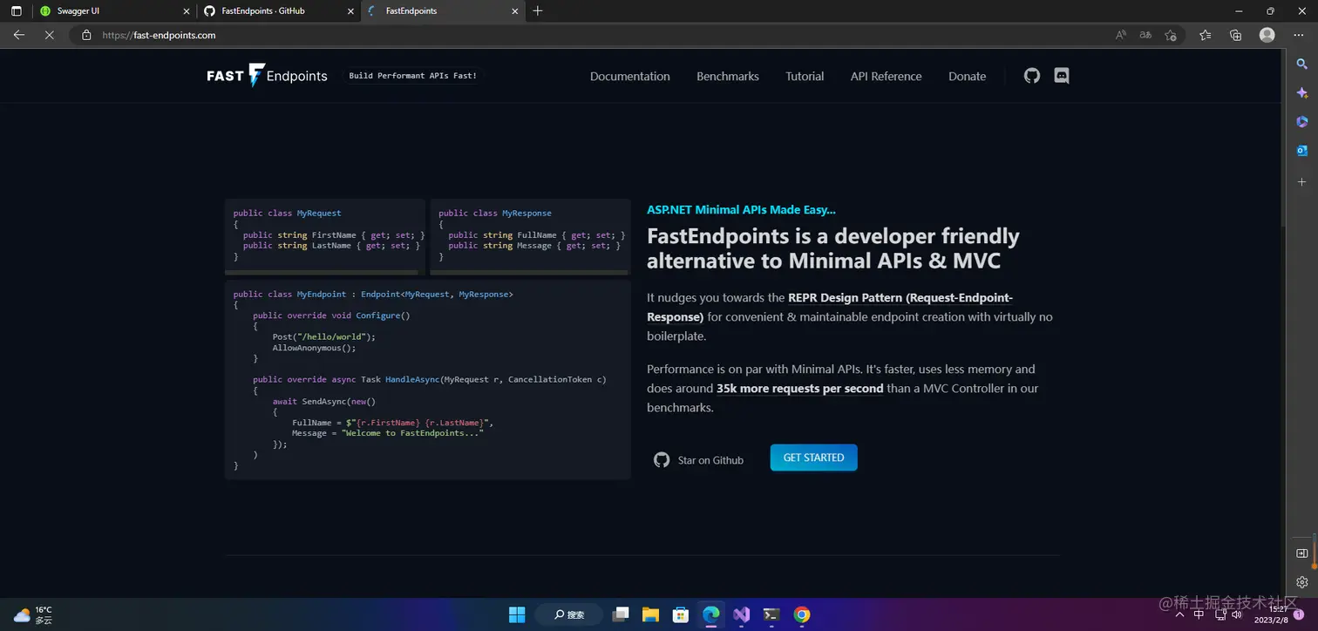Open the Terminal from taskbar

coord(771,614)
